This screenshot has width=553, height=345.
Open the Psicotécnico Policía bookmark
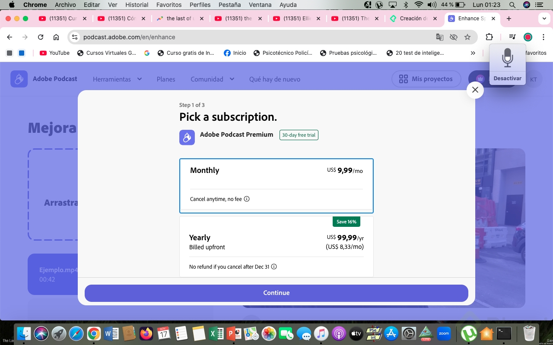[283, 53]
